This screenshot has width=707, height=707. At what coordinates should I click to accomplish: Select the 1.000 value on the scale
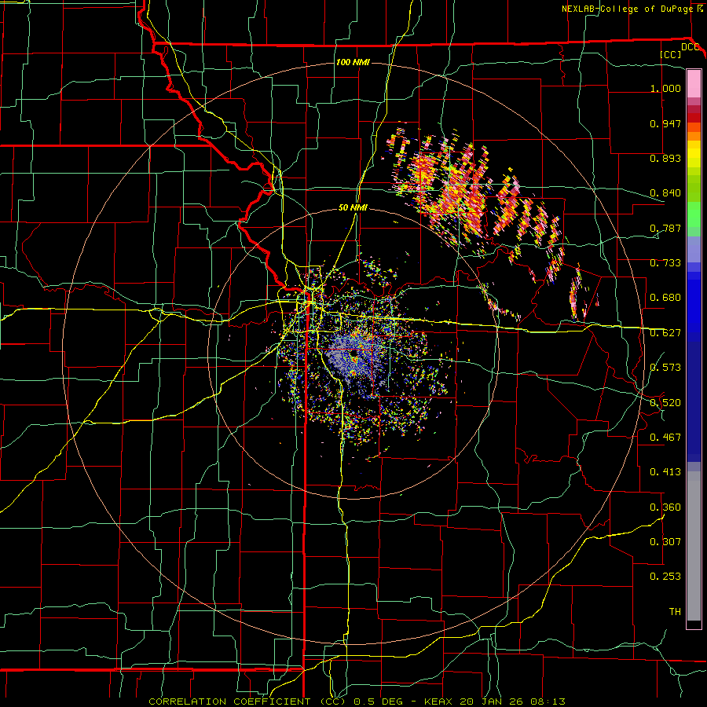[x=665, y=88]
